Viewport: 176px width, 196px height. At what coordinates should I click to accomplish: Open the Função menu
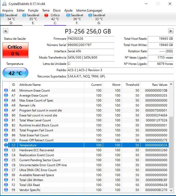33,10
